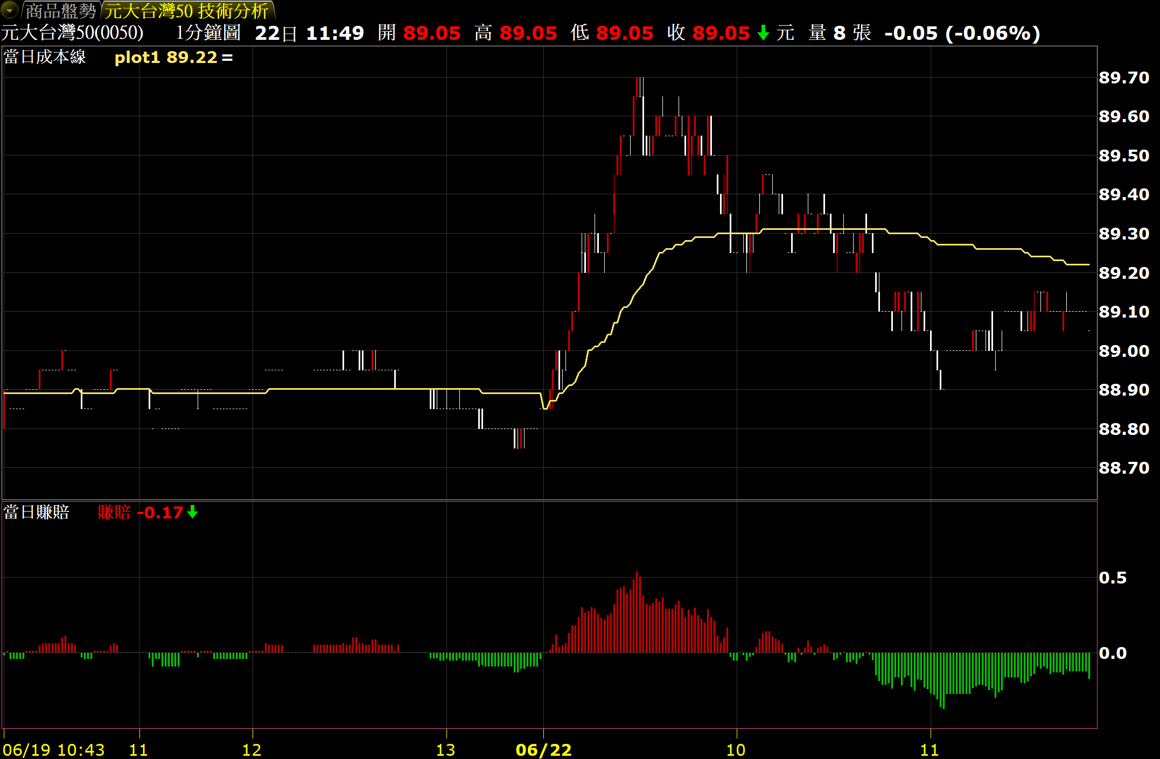Click the 0.5 label on profit-loss axis
The width and height of the screenshot is (1160, 759).
[1112, 578]
